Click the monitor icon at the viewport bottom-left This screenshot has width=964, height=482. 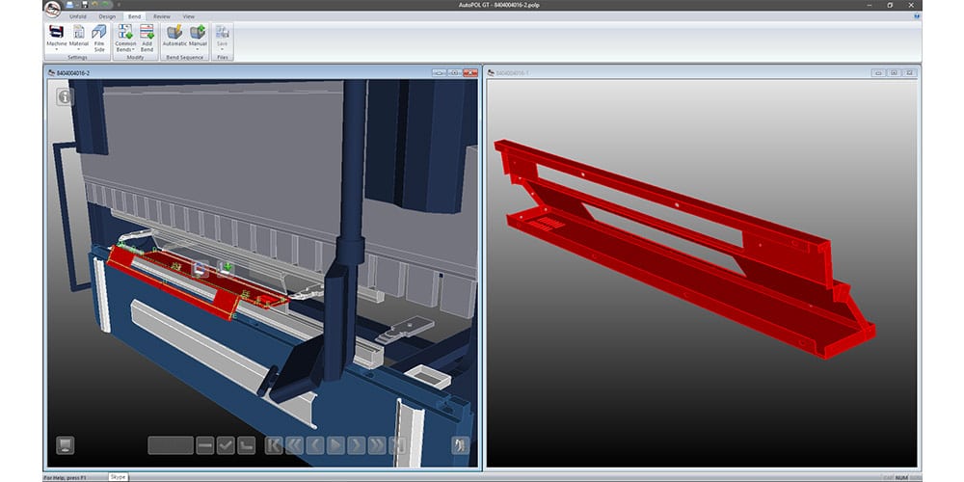pos(65,445)
